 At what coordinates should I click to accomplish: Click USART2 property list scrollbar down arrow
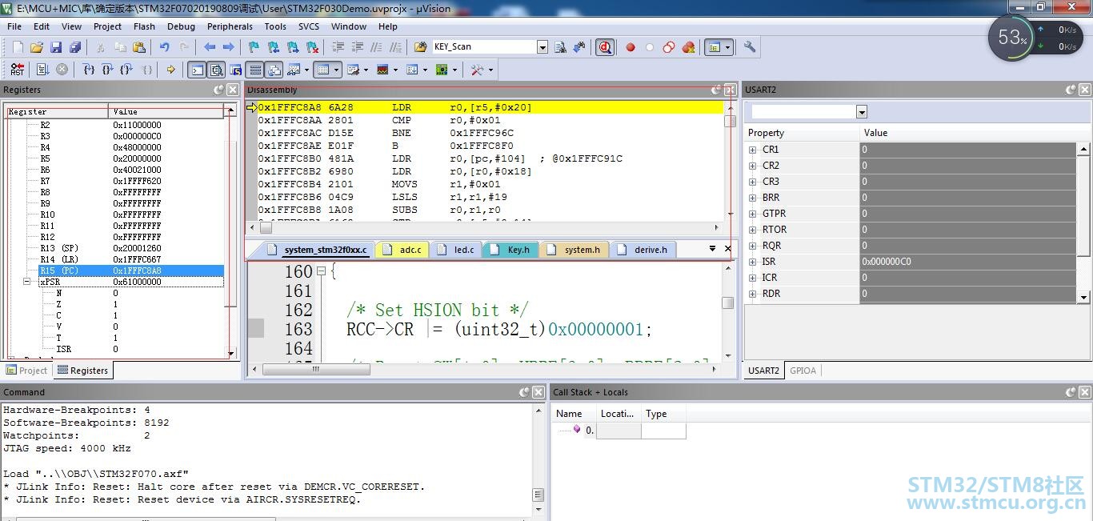coord(1083,297)
